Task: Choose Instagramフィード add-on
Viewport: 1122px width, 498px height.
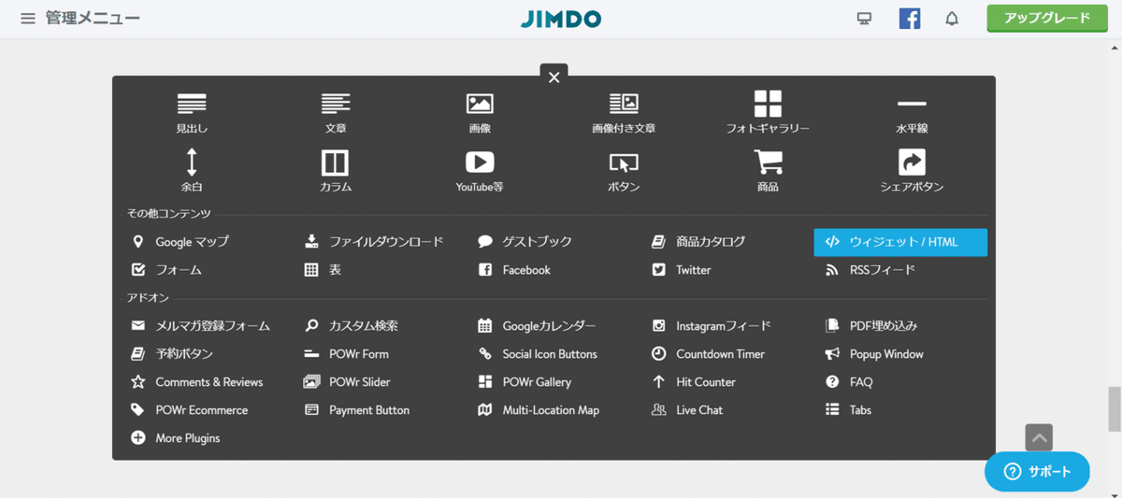Action: click(x=712, y=326)
